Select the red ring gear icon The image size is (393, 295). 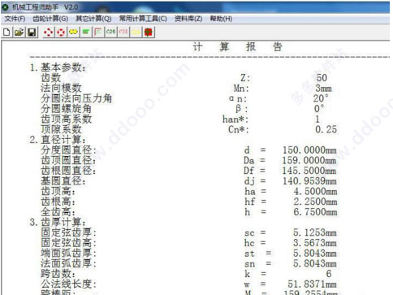pos(61,33)
